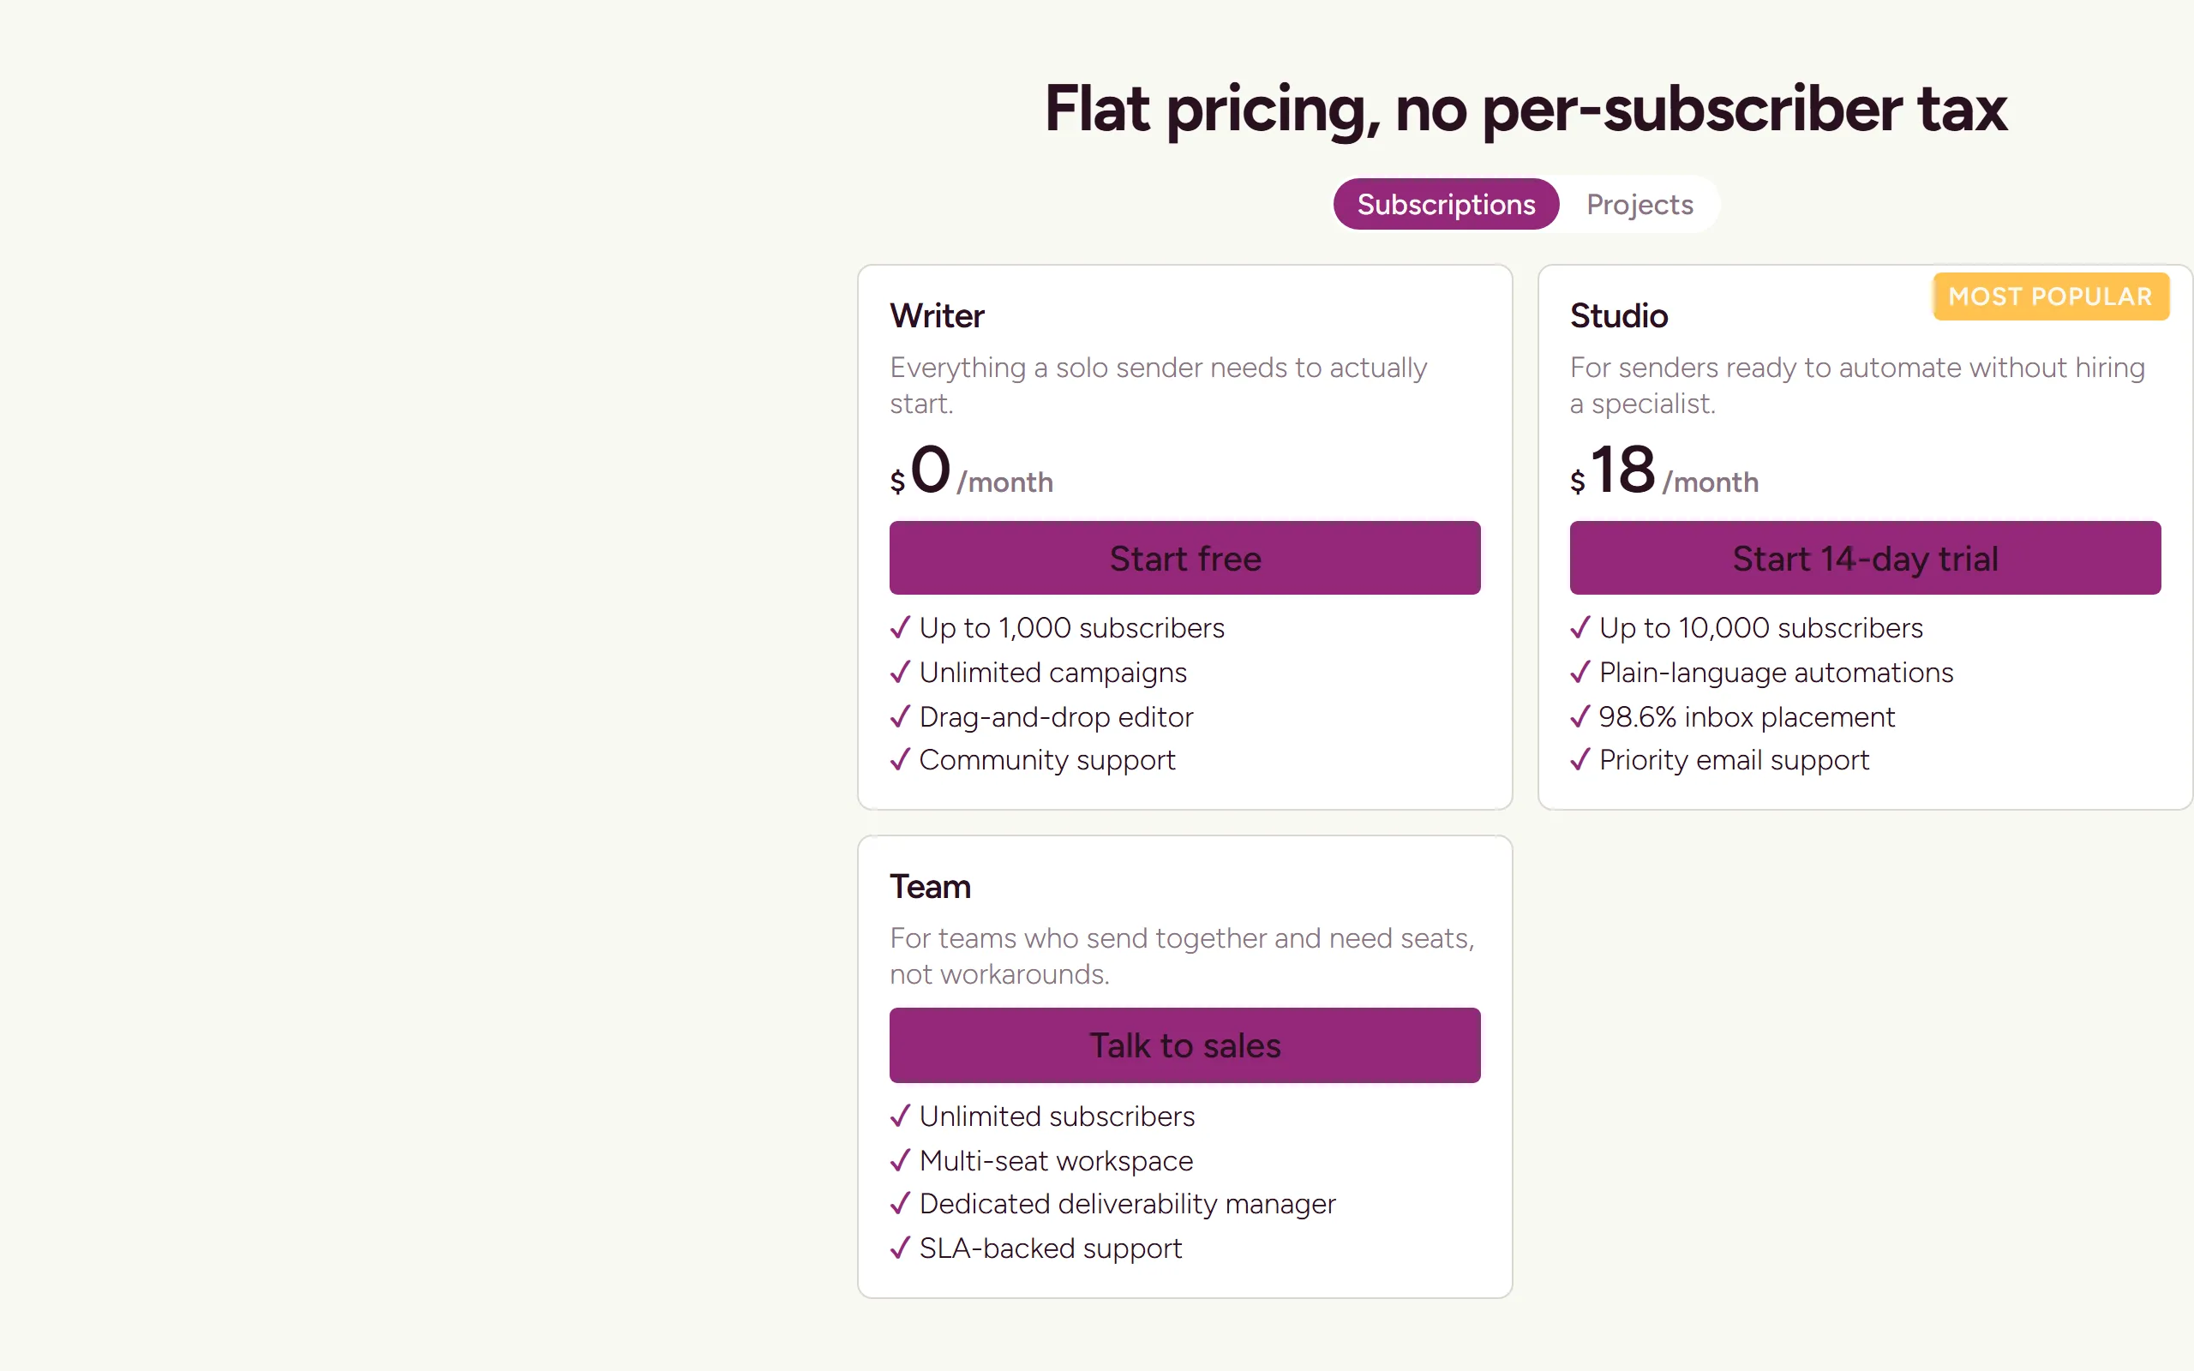2194x1371 pixels.
Task: Click checkmark next to Drag-and-drop editor
Action: [900, 716]
